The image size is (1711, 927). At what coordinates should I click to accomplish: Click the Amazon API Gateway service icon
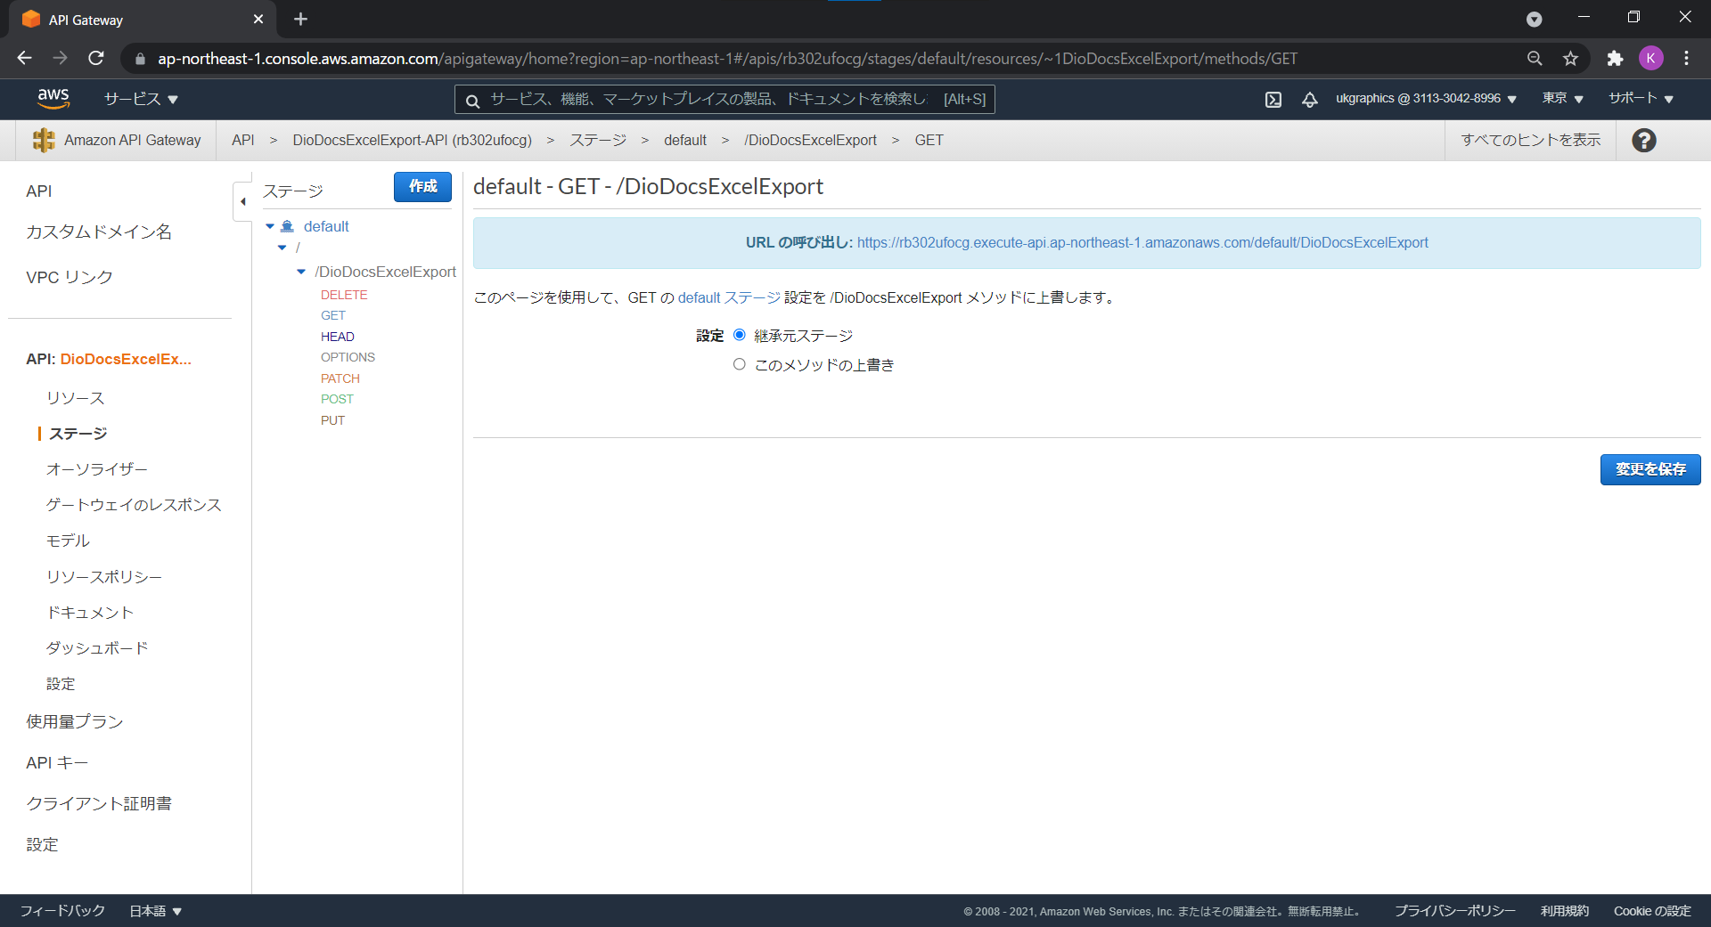[x=43, y=140]
